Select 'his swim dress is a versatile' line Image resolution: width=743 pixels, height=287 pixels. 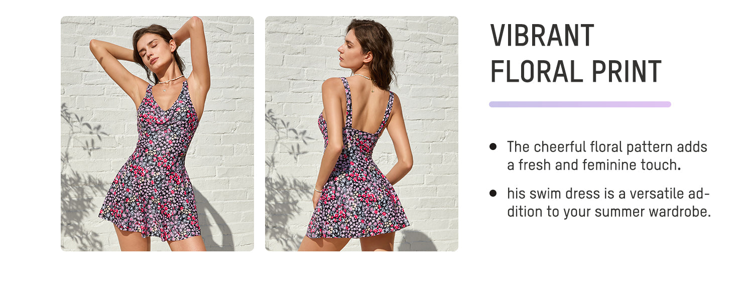608,194
